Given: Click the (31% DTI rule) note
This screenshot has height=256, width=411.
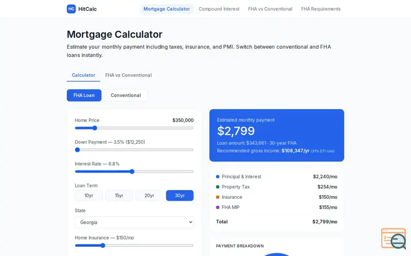Looking at the screenshot, I should tap(323, 151).
